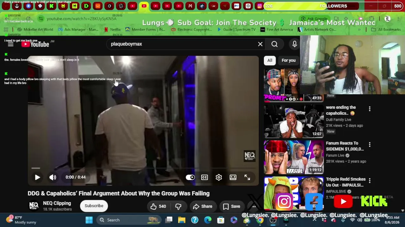
Task: Open the Electronic Copyright bookmark
Action: [191, 30]
